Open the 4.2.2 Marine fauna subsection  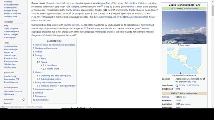click(x=53, y=69)
